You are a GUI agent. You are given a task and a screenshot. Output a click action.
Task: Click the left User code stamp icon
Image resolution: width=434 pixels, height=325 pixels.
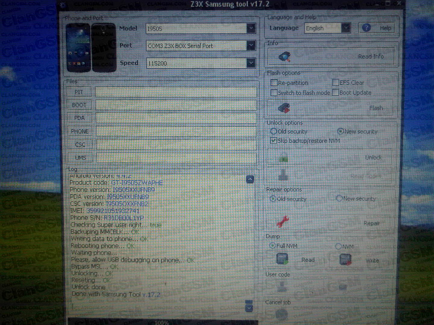click(x=282, y=286)
